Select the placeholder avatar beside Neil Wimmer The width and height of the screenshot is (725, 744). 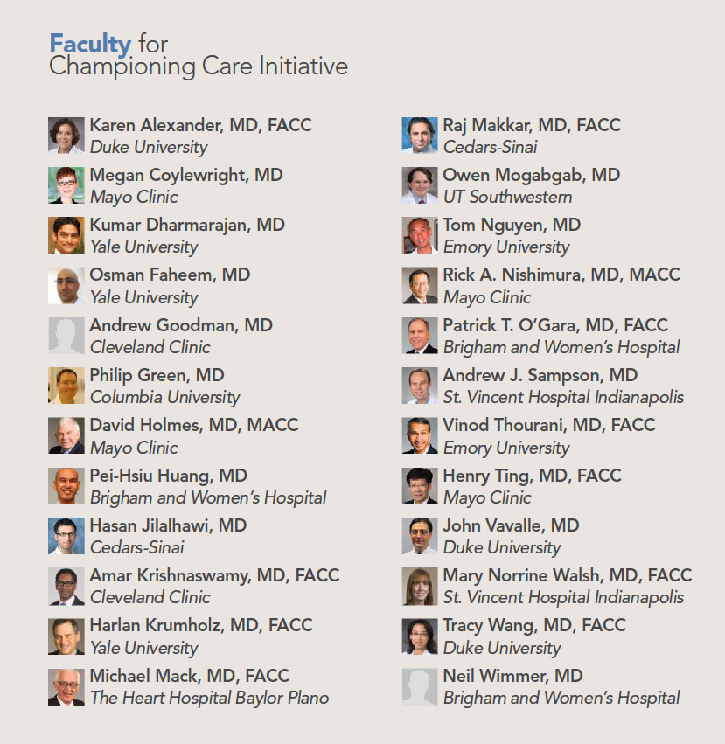click(420, 686)
